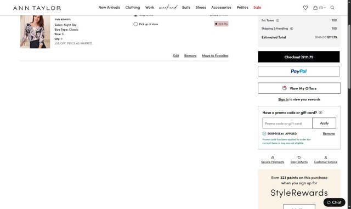This screenshot has height=209, width=351.
Task: Click the Secure Payments lock icon
Action: click(x=273, y=157)
